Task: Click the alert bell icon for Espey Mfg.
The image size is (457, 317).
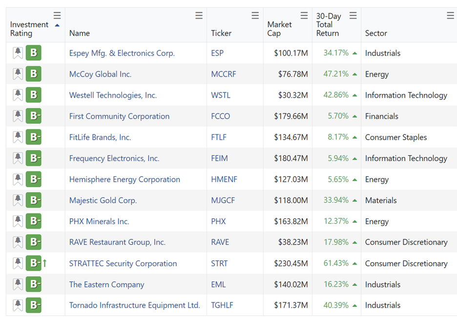Action: (18, 53)
